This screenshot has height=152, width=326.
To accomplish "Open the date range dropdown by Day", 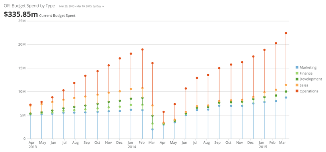I will coord(81,6).
